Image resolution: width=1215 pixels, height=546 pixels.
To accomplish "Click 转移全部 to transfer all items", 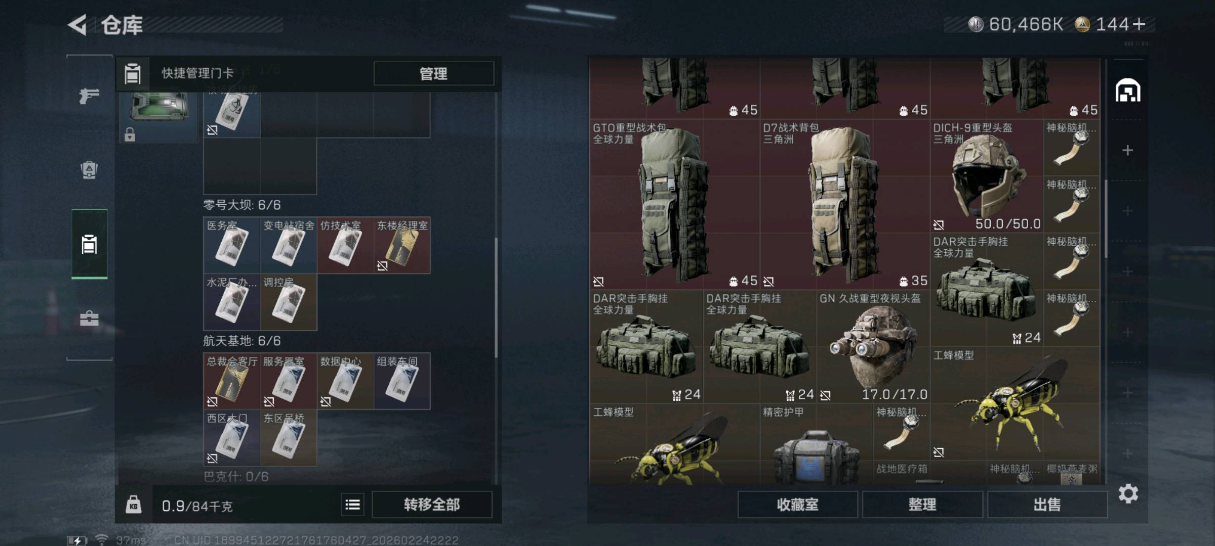I will [x=432, y=505].
